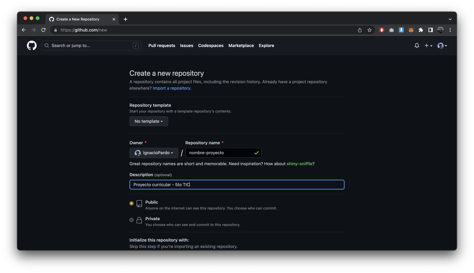Open the MetaMask fox extension
The width and height of the screenshot is (474, 273).
411,30
